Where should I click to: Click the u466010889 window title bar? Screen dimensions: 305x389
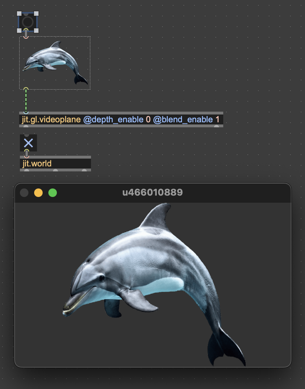[x=152, y=193]
